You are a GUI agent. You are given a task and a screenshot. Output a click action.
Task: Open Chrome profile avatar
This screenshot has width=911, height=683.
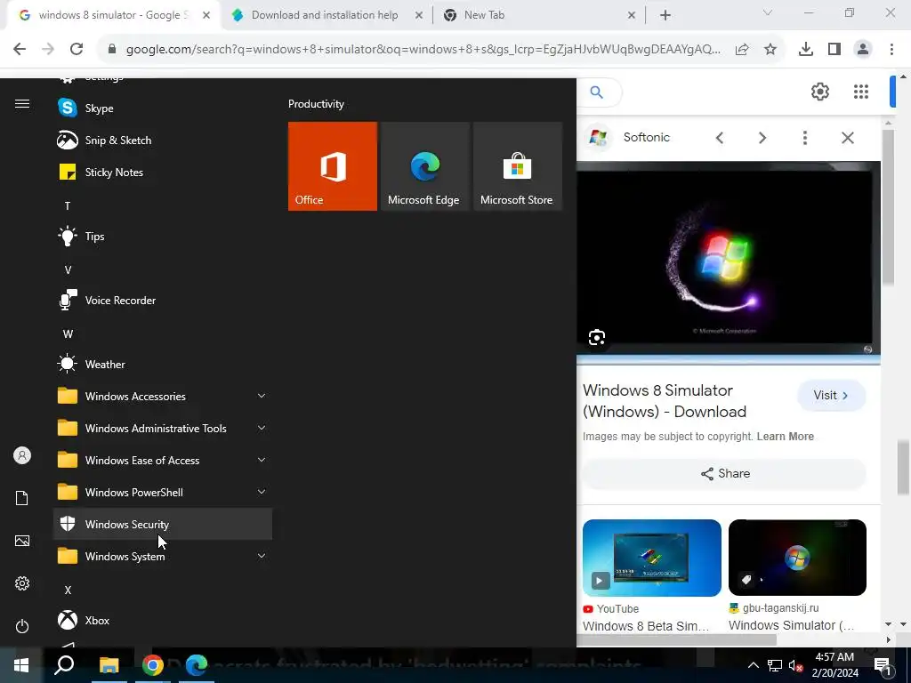[x=863, y=50]
